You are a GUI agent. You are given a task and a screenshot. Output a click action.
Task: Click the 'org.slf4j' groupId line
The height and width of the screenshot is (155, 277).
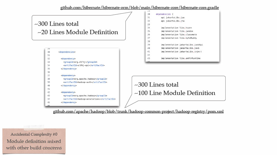[80, 62]
